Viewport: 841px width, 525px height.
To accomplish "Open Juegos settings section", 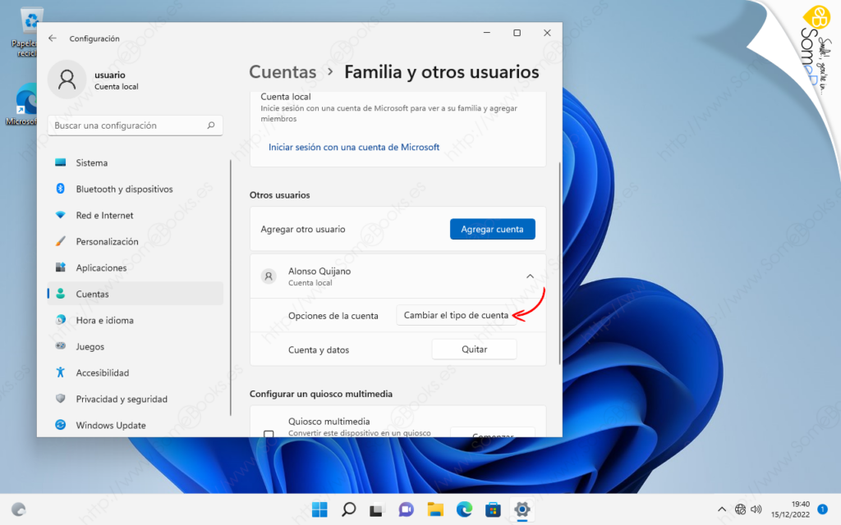I will [89, 346].
